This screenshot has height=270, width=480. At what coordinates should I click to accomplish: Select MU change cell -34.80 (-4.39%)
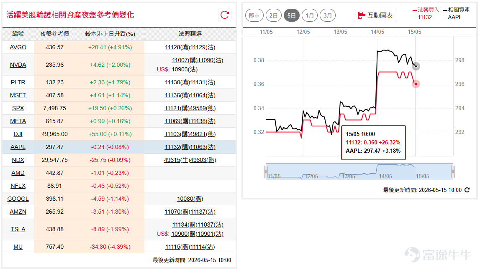(x=110, y=247)
